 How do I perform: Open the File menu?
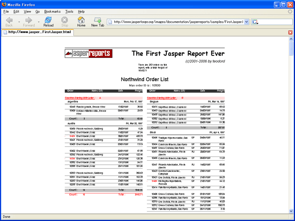coord(6,12)
